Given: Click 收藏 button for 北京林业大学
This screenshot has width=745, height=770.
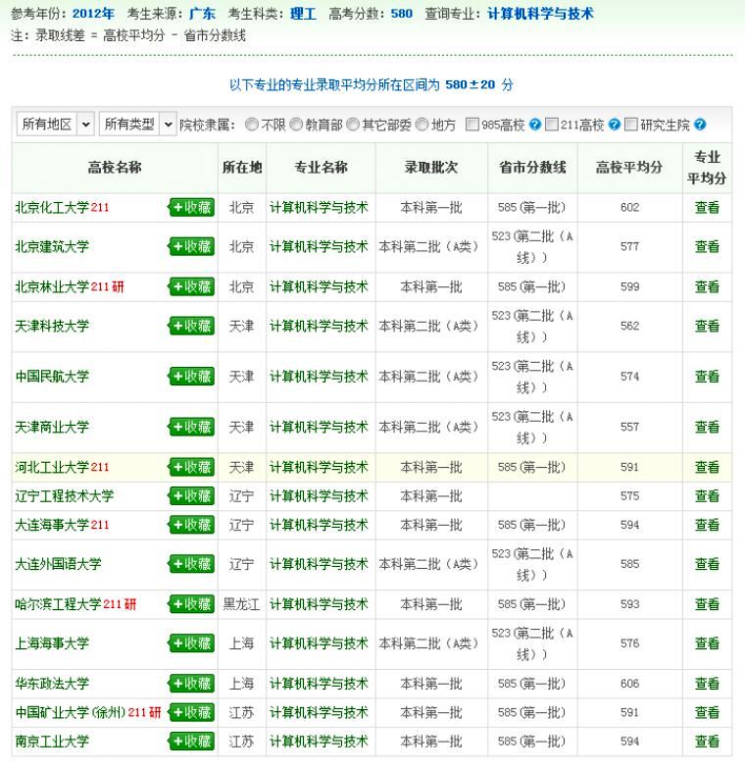Looking at the screenshot, I should click(x=191, y=286).
